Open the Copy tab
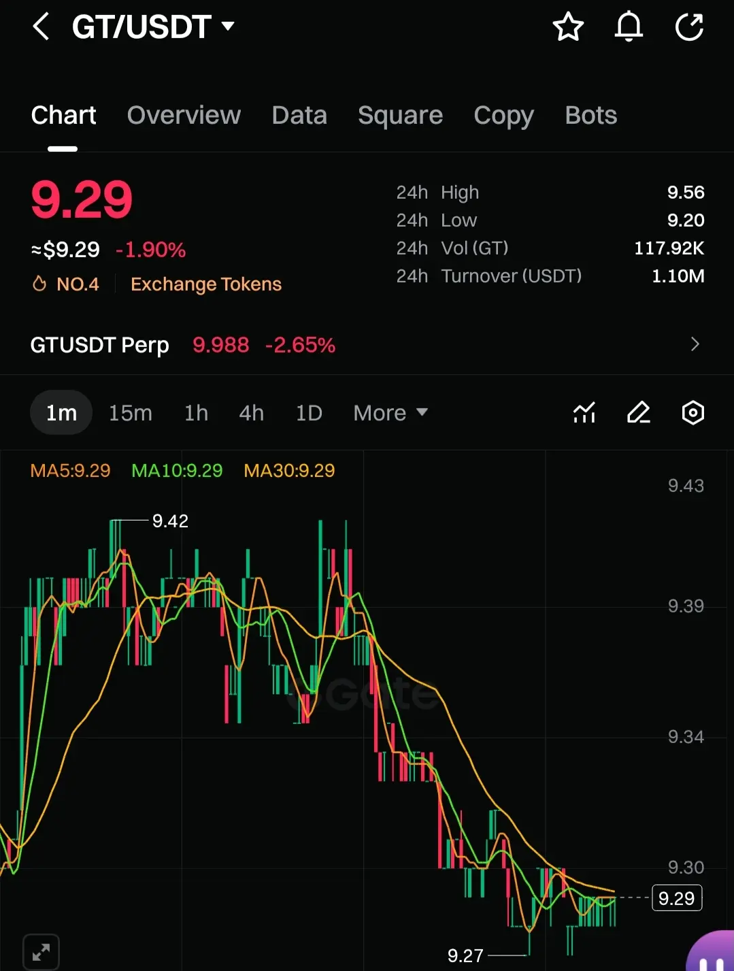Screen dimensions: 734x971 coord(503,116)
